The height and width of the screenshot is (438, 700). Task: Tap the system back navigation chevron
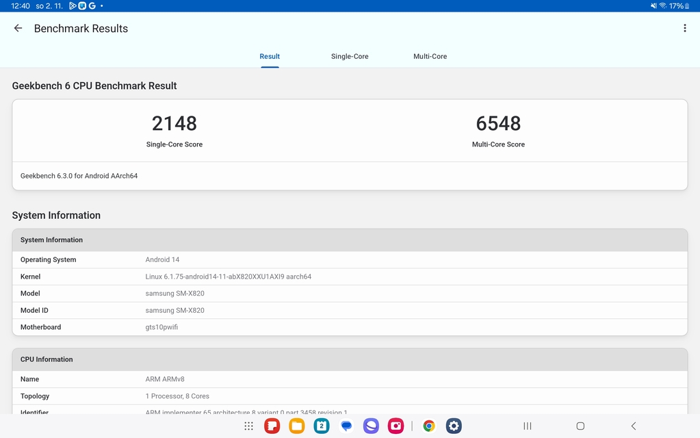[634, 426]
